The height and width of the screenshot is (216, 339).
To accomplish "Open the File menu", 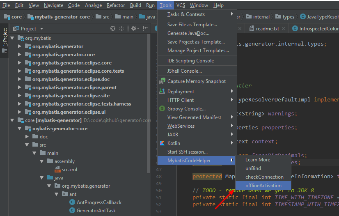I will point(6,5).
